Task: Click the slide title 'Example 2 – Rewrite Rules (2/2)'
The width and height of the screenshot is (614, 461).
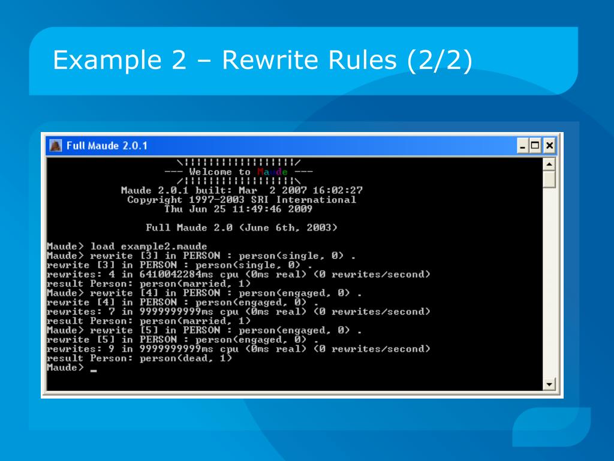Action: coord(263,60)
